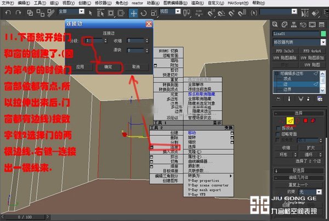The image size is (329, 221).
Task: Select the yellow Edge sub-object level icon
Action: (x=290, y=120)
